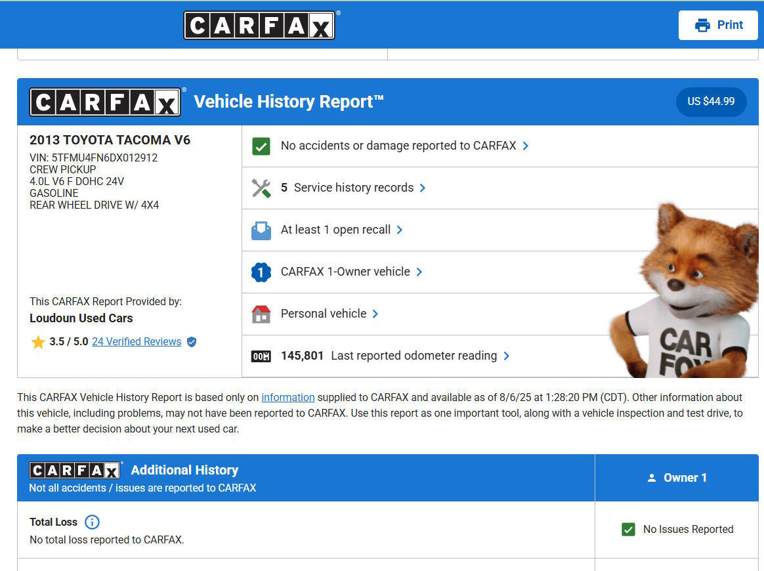Click the US $44.99 price badge
The image size is (764, 571).
coord(711,102)
